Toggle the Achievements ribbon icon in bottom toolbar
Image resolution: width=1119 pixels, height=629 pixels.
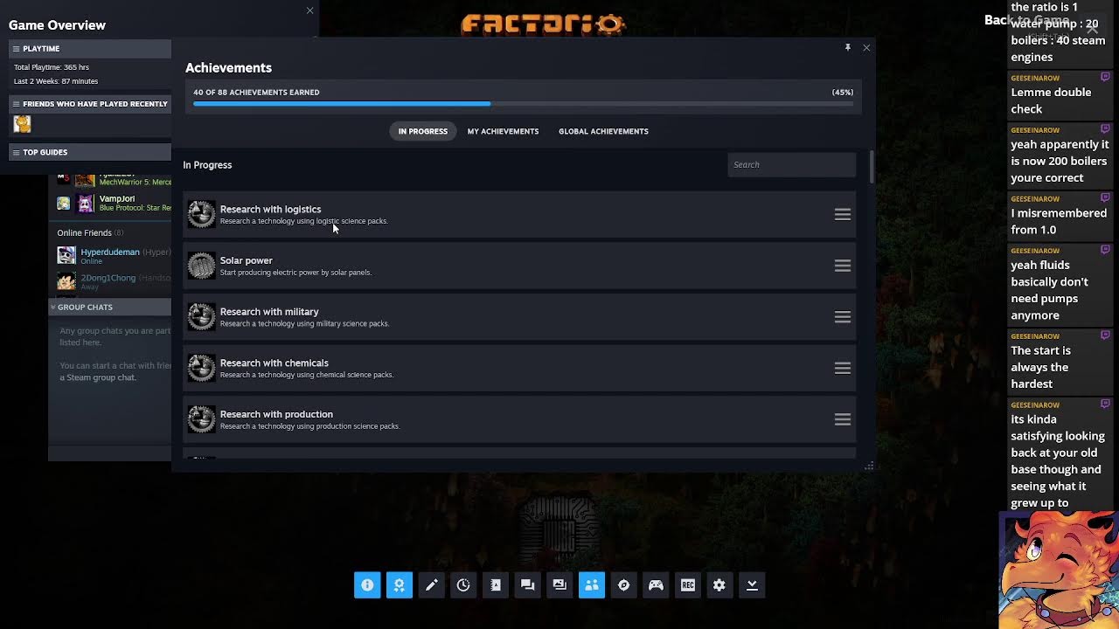coord(400,585)
